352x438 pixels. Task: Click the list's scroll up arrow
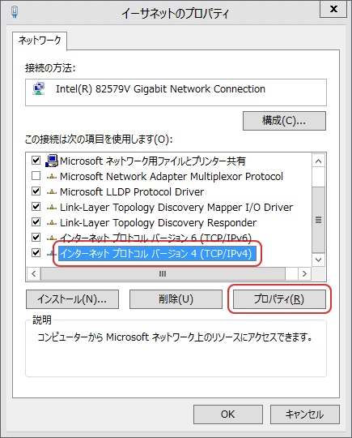tap(318, 161)
